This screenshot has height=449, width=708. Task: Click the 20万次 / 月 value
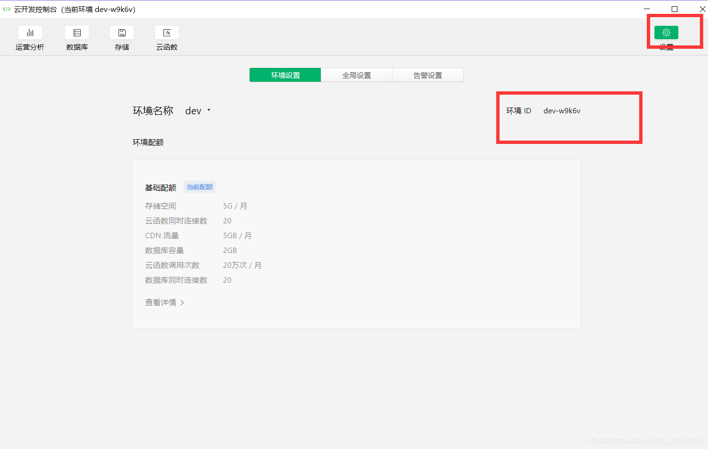242,265
